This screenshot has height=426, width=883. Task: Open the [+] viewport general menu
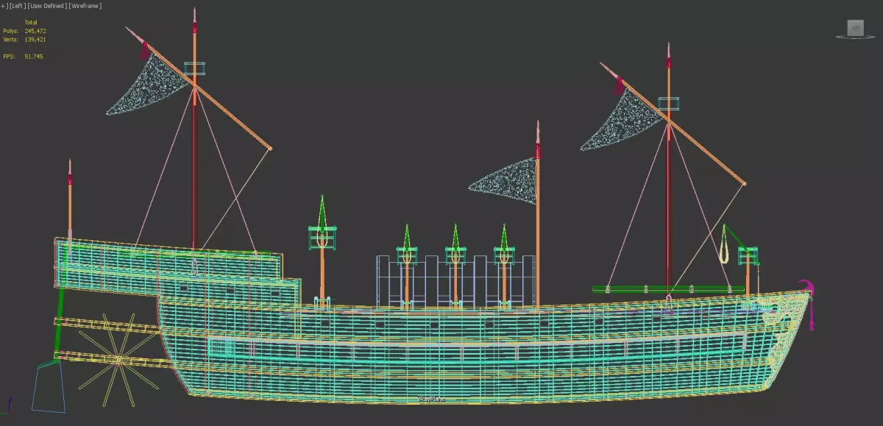point(4,6)
